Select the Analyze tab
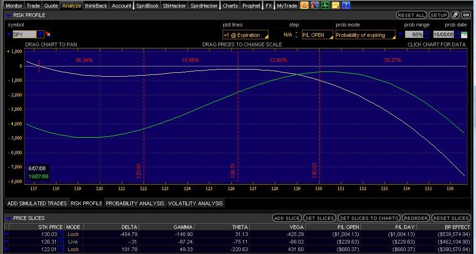 72,6
